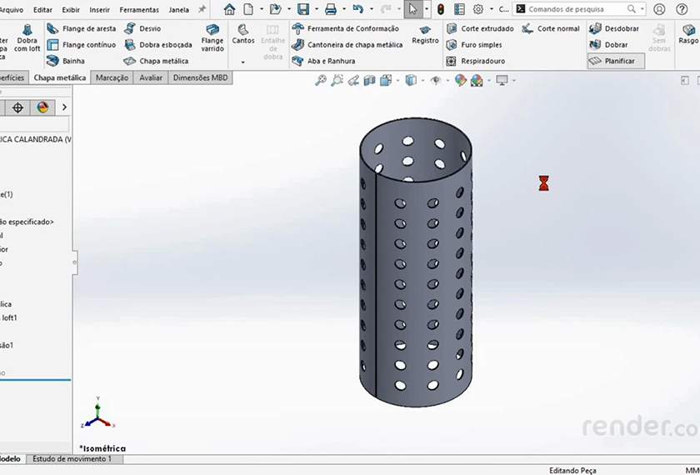The image size is (700, 475).
Task: Expand more manager tabs chevron
Action: pyautogui.click(x=64, y=107)
